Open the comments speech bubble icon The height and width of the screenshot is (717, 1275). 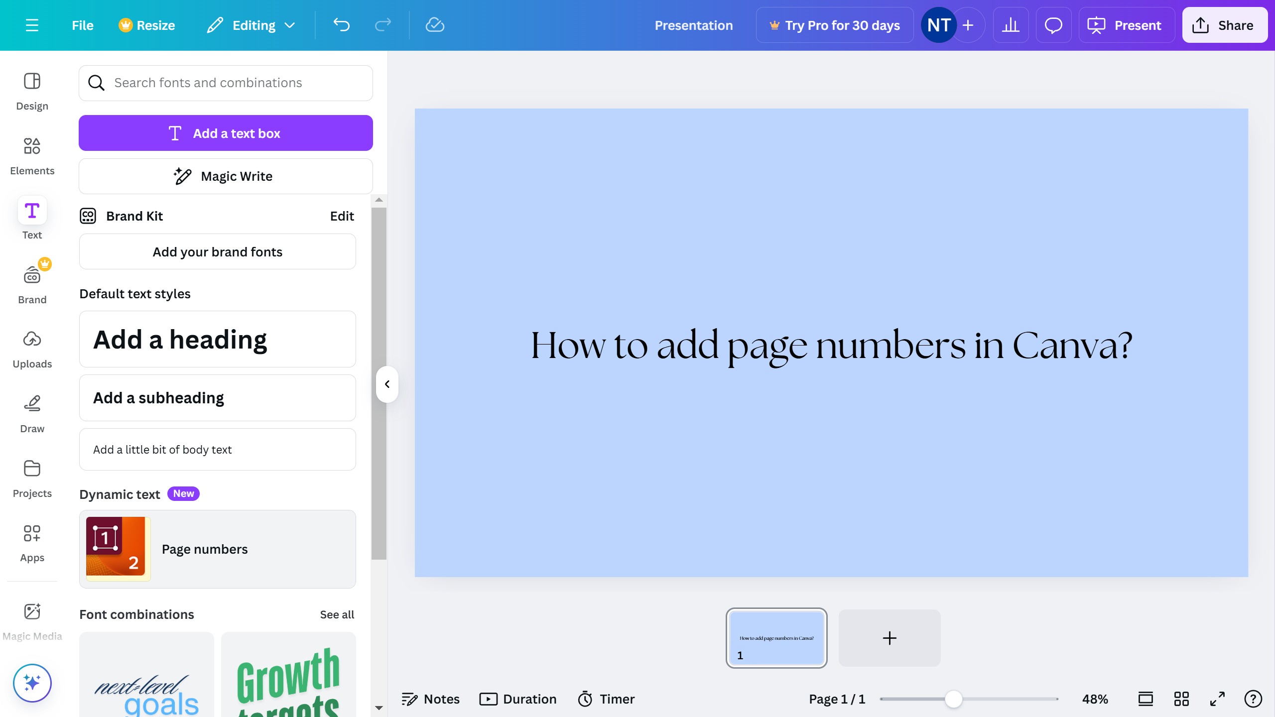coord(1053,25)
